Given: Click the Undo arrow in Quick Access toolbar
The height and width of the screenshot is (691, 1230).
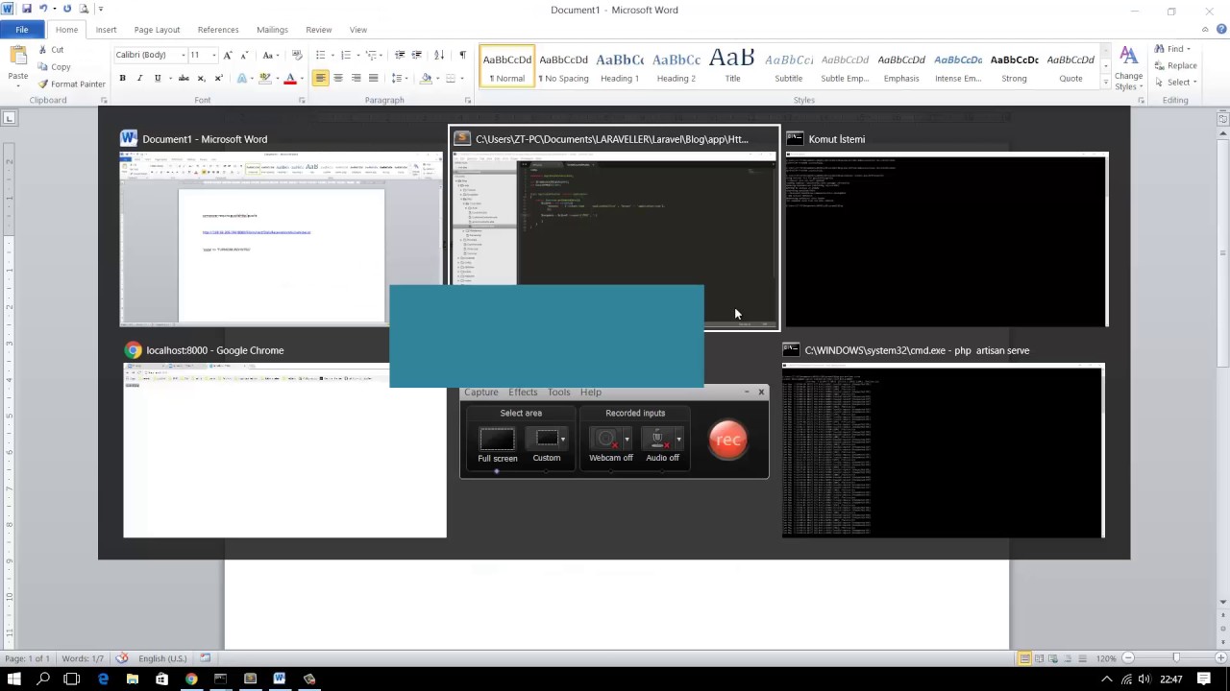Looking at the screenshot, I should (43, 9).
